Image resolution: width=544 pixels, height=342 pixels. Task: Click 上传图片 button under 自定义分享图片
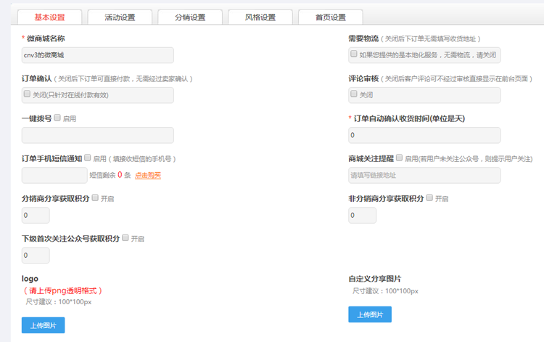370,314
